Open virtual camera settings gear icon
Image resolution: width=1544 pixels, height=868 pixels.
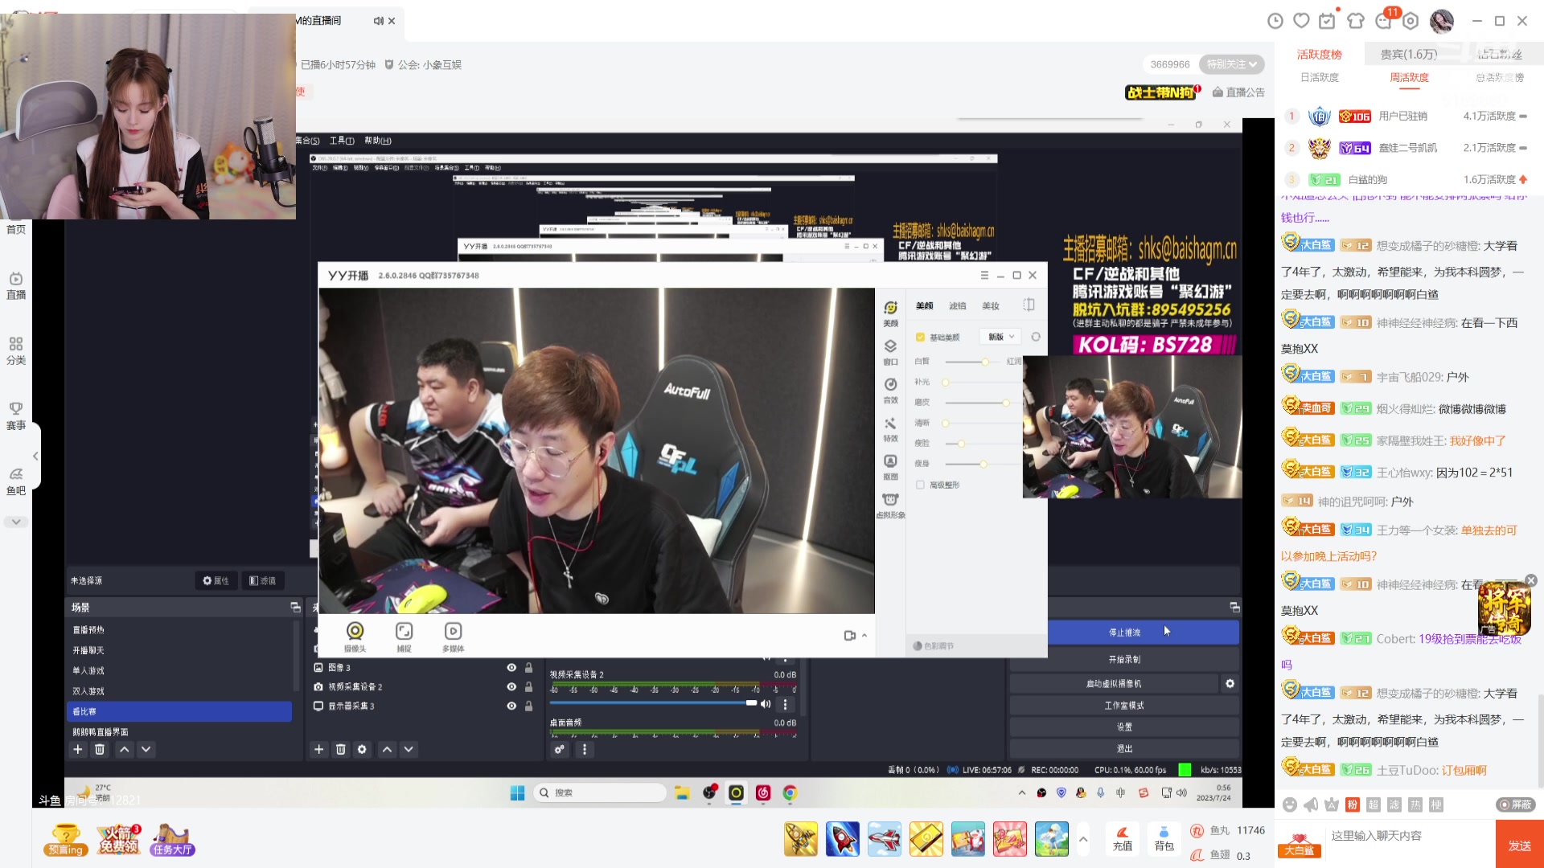1230,683
